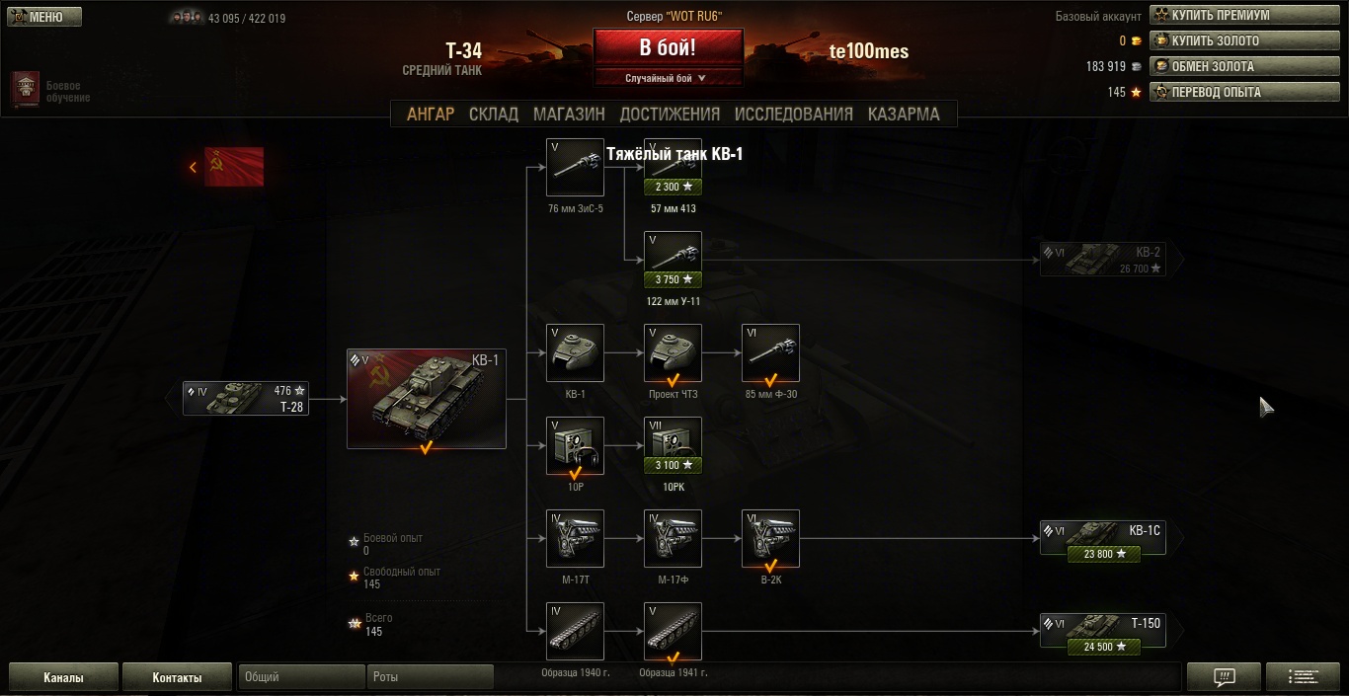Expand the Случайный бой battle type dropdown

pos(668,78)
